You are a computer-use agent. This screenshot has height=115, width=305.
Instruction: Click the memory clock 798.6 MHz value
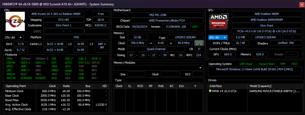[137, 43]
